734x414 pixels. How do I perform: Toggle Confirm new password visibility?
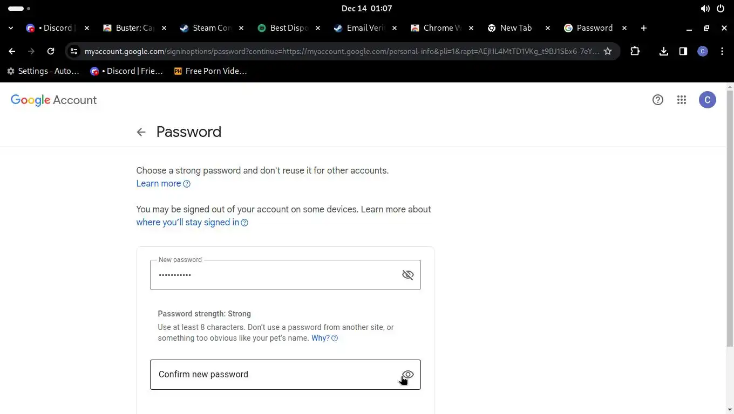point(407,375)
